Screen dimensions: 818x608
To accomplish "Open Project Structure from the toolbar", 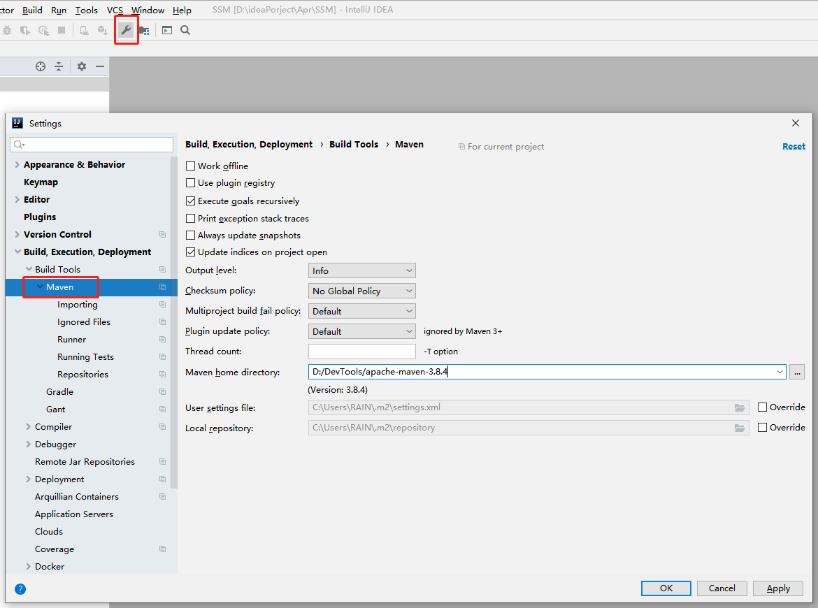I will [144, 31].
